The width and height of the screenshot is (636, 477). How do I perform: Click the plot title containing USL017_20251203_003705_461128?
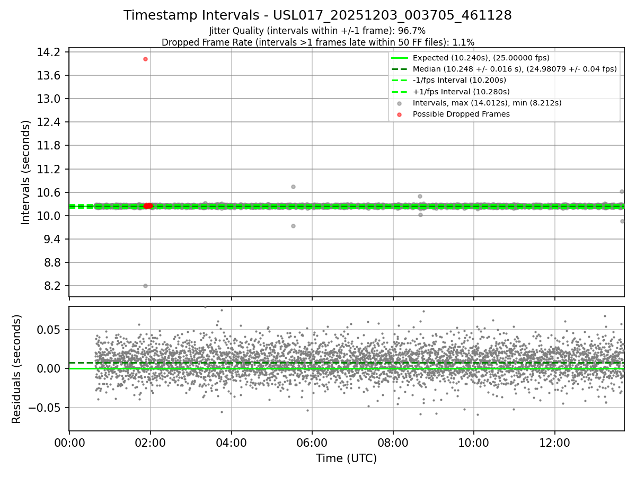click(x=317, y=15)
